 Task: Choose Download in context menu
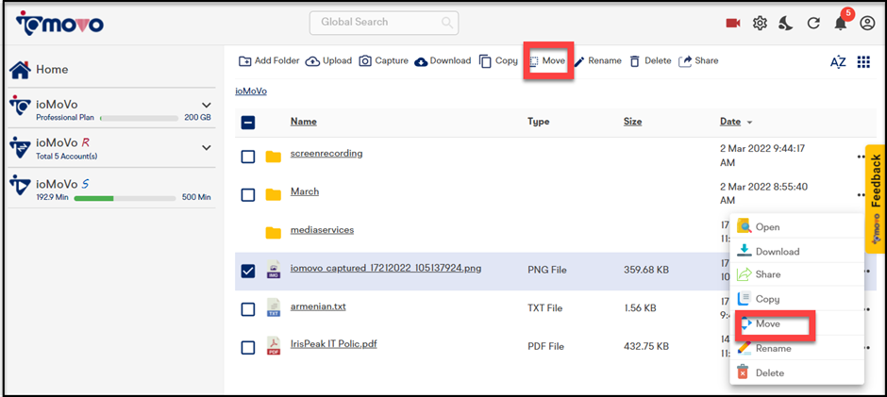[796, 251]
